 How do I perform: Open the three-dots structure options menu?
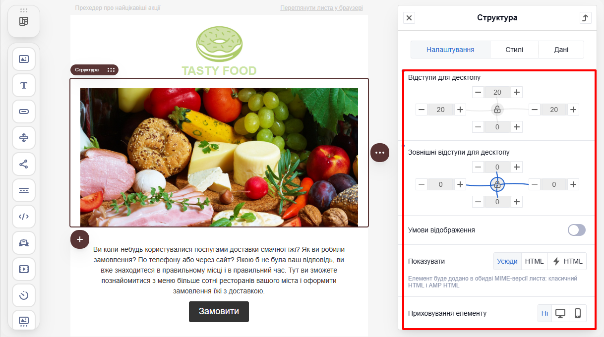pyautogui.click(x=380, y=153)
